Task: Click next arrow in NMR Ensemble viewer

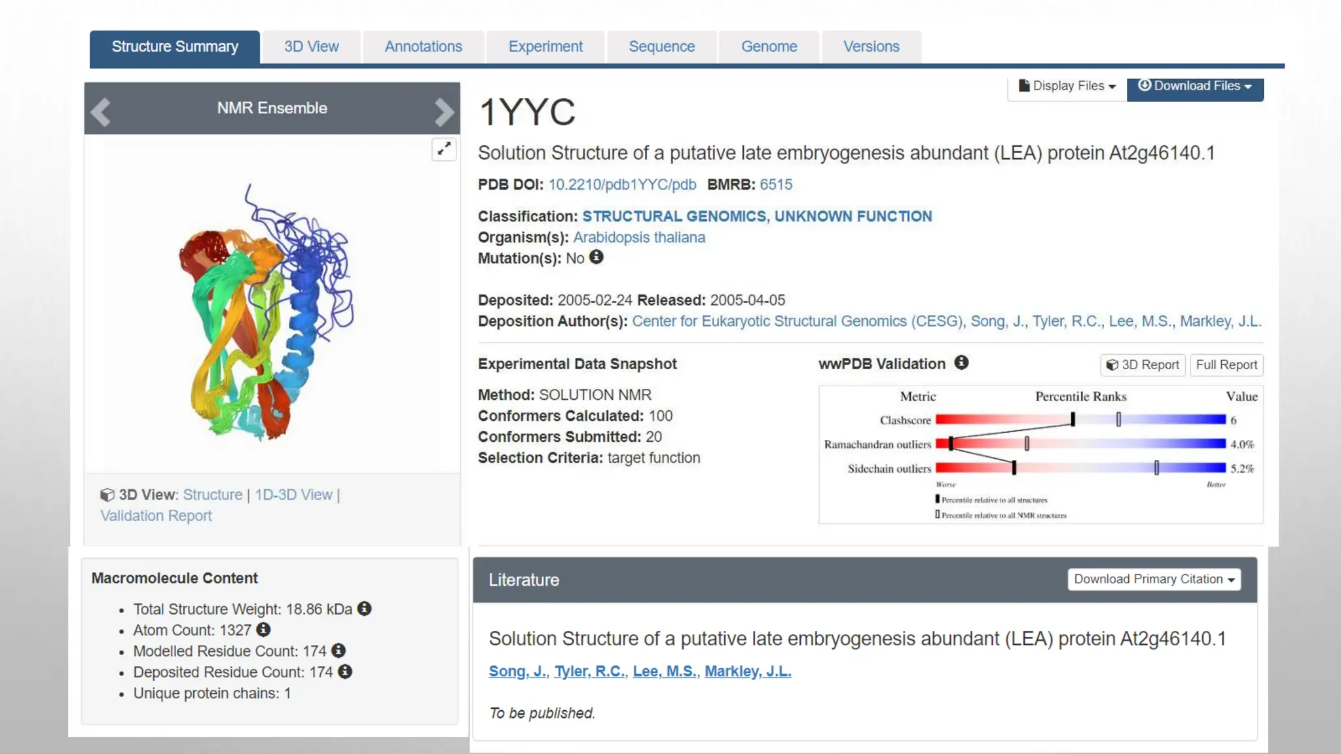Action: (444, 111)
